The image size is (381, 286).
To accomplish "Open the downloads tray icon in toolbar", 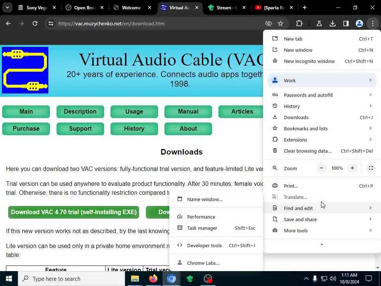I will coord(332,23).
